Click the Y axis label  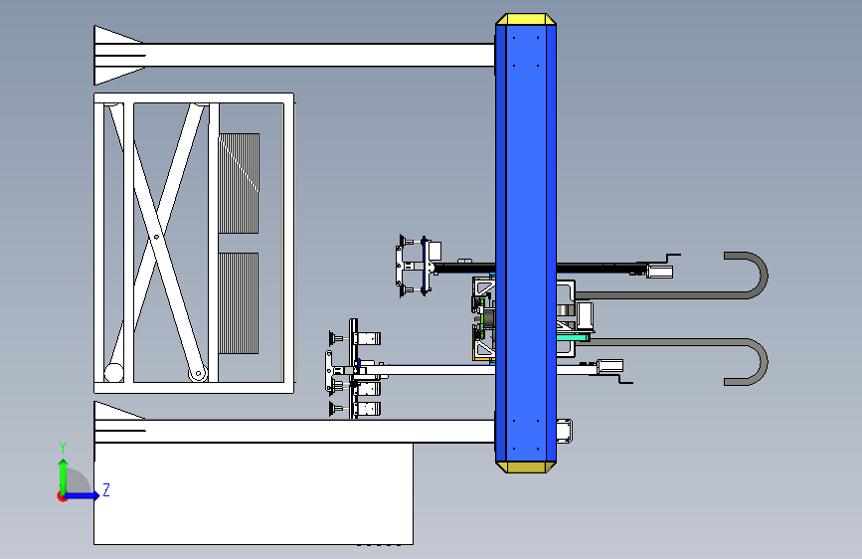pyautogui.click(x=63, y=448)
